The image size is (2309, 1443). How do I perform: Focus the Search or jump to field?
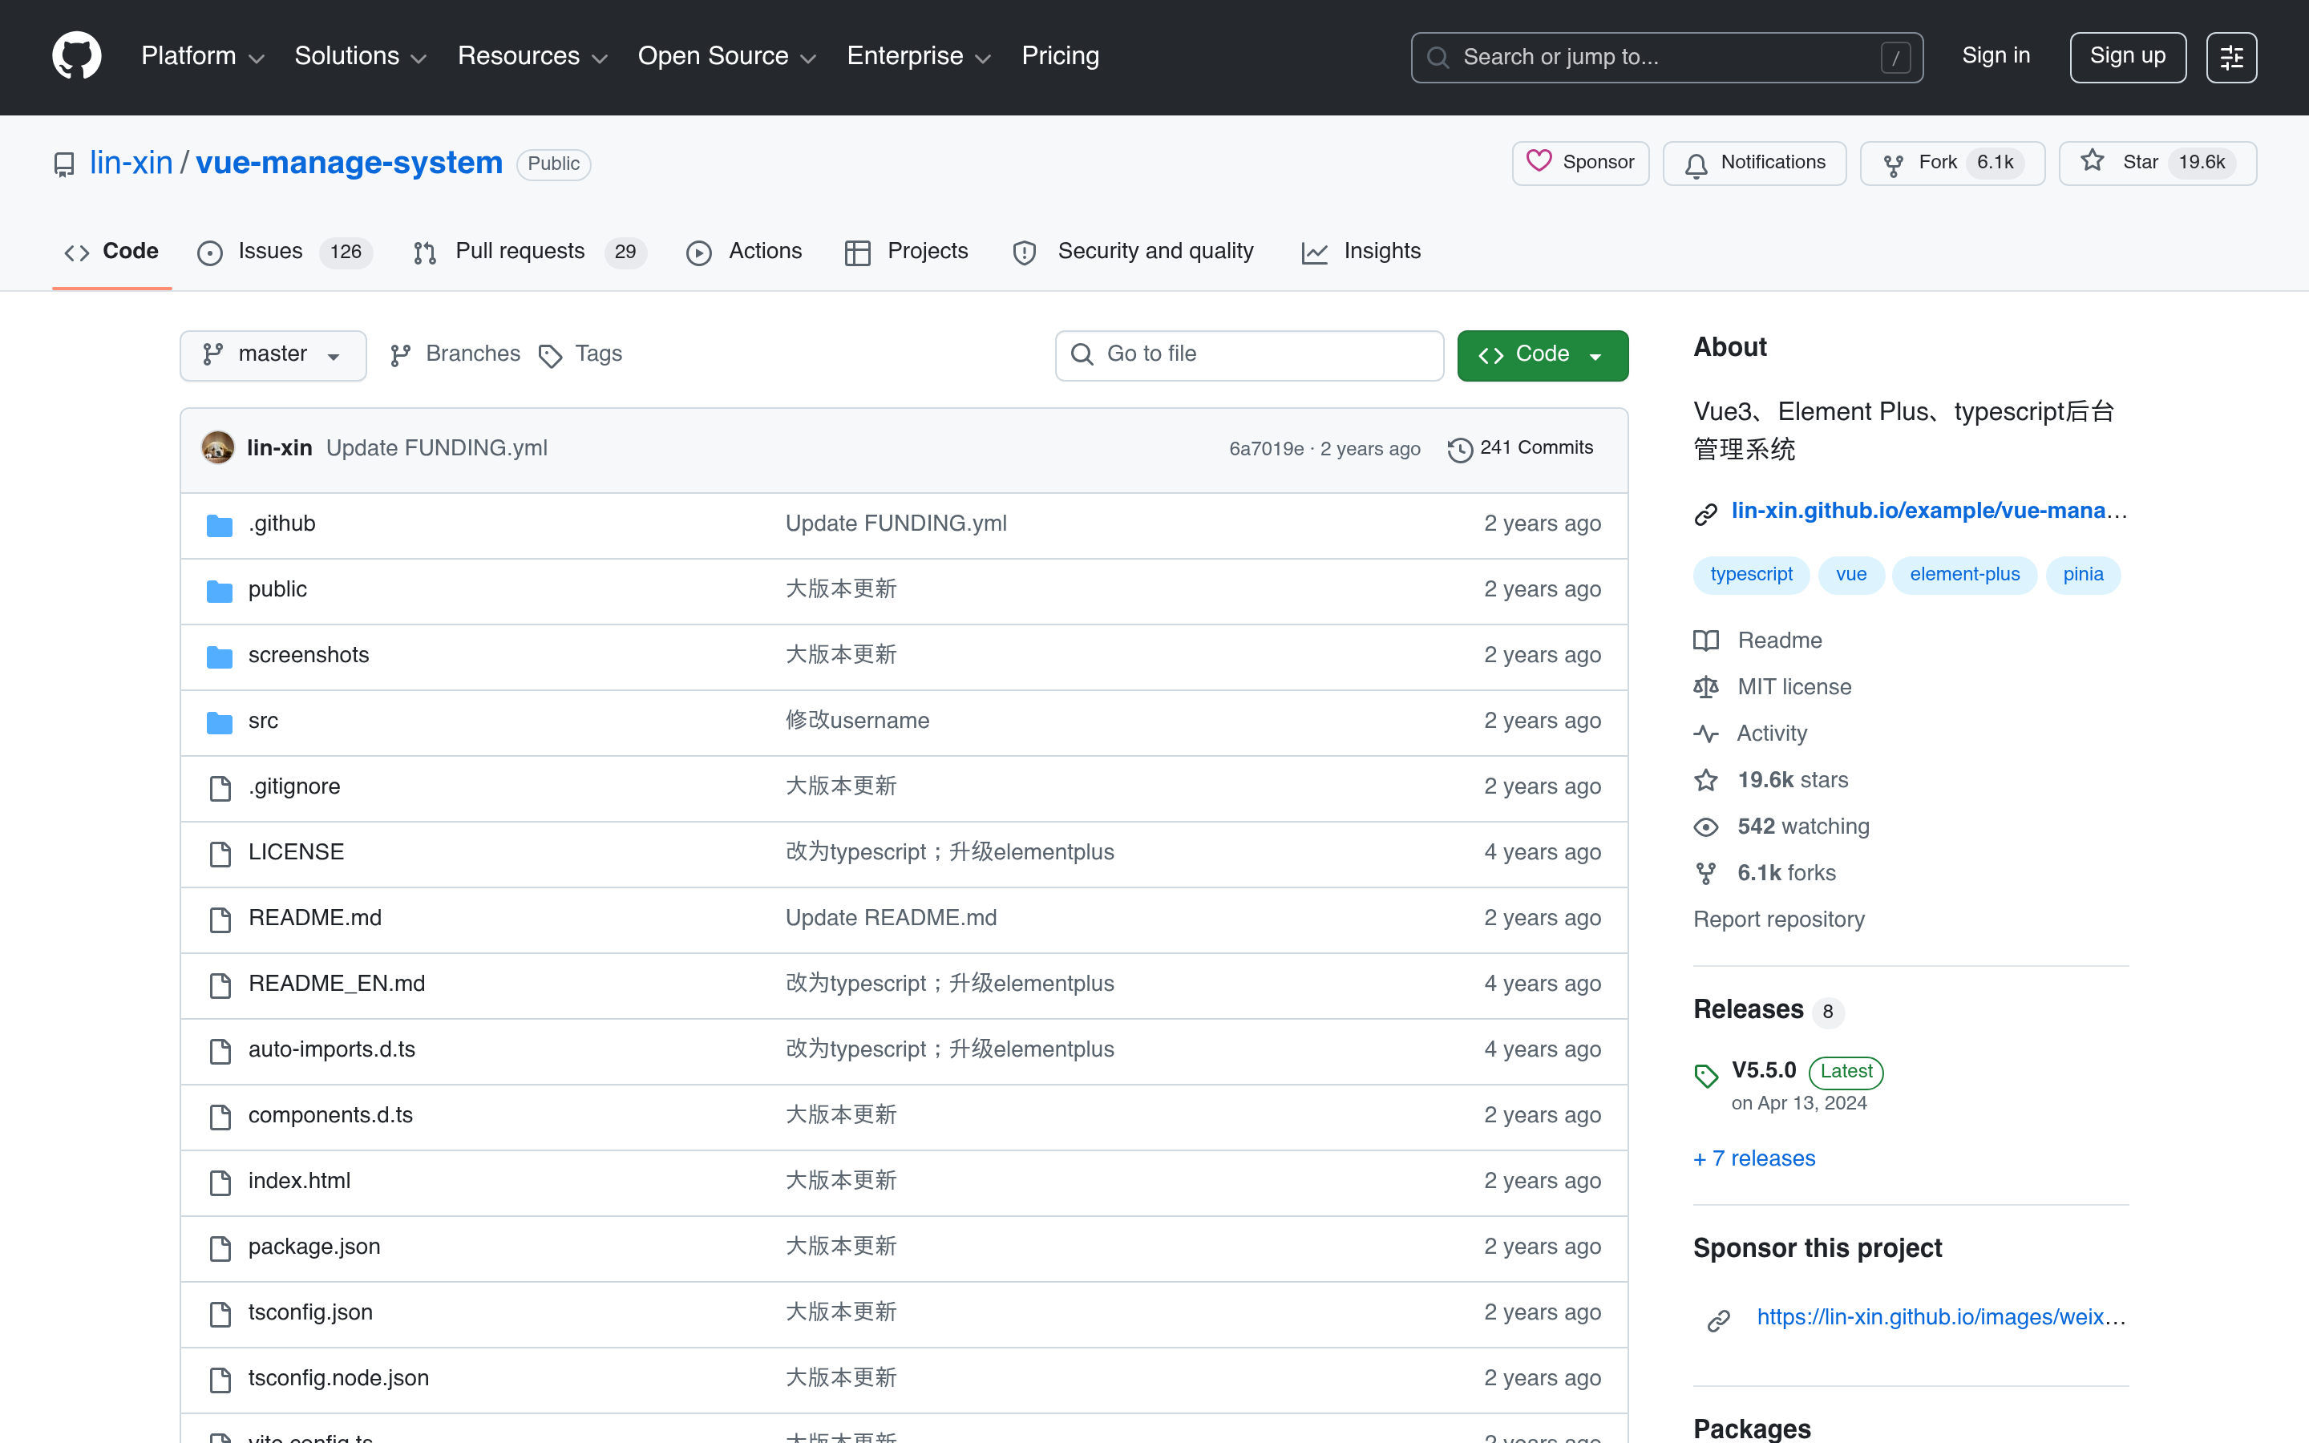[x=1666, y=57]
